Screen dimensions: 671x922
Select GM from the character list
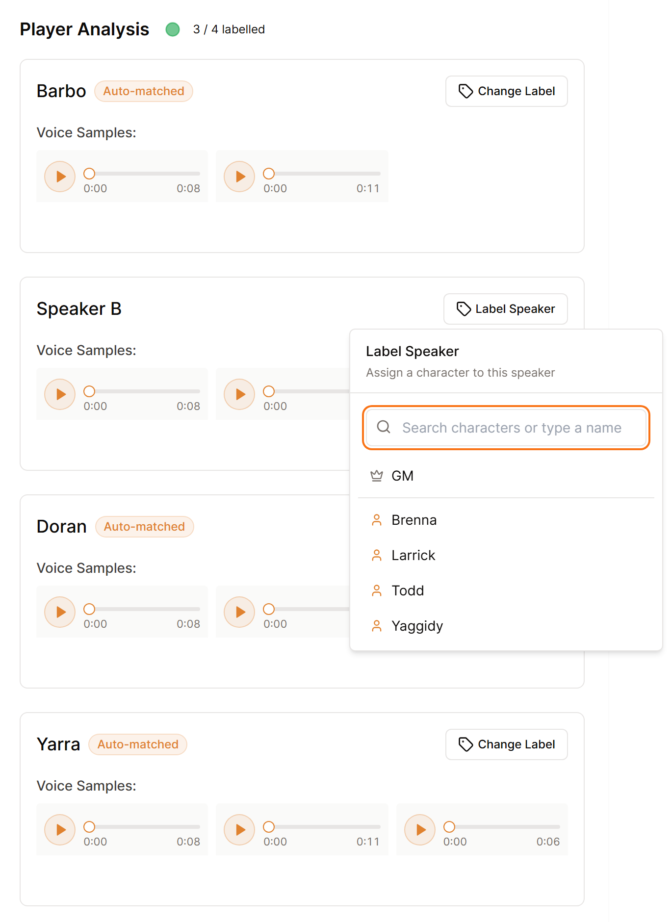click(x=506, y=476)
